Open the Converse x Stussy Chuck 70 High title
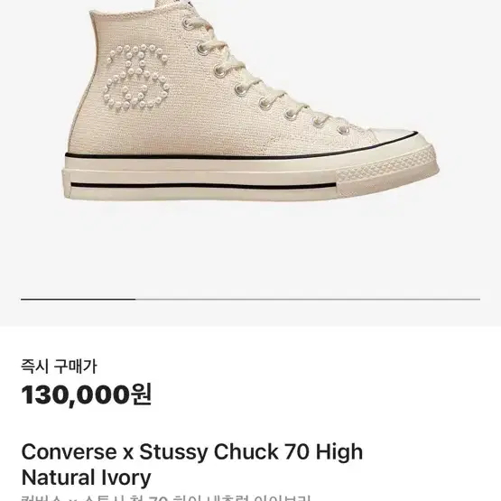 click(x=192, y=451)
